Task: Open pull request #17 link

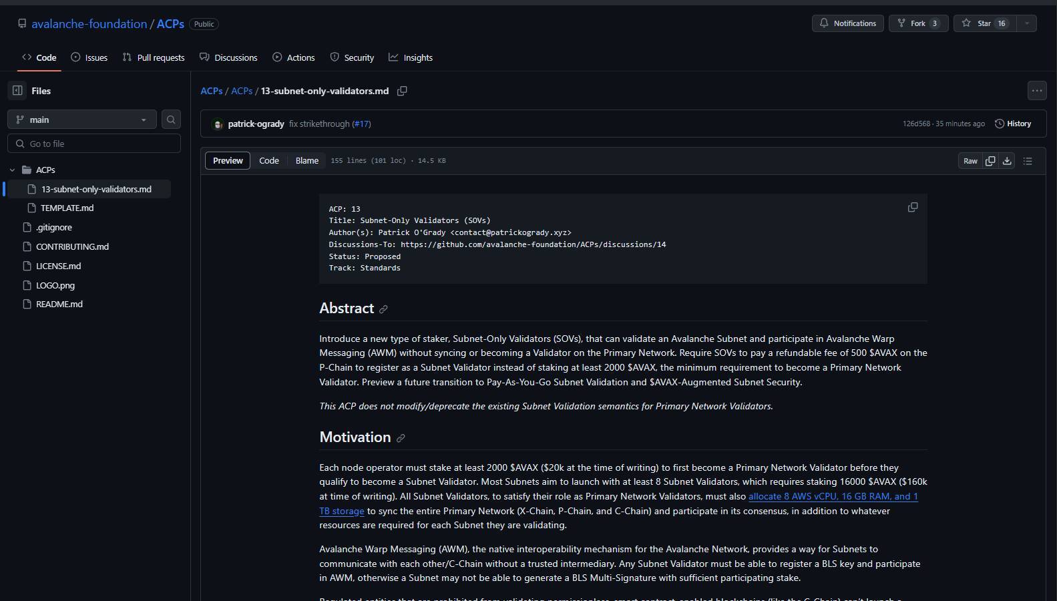Action: tap(361, 124)
